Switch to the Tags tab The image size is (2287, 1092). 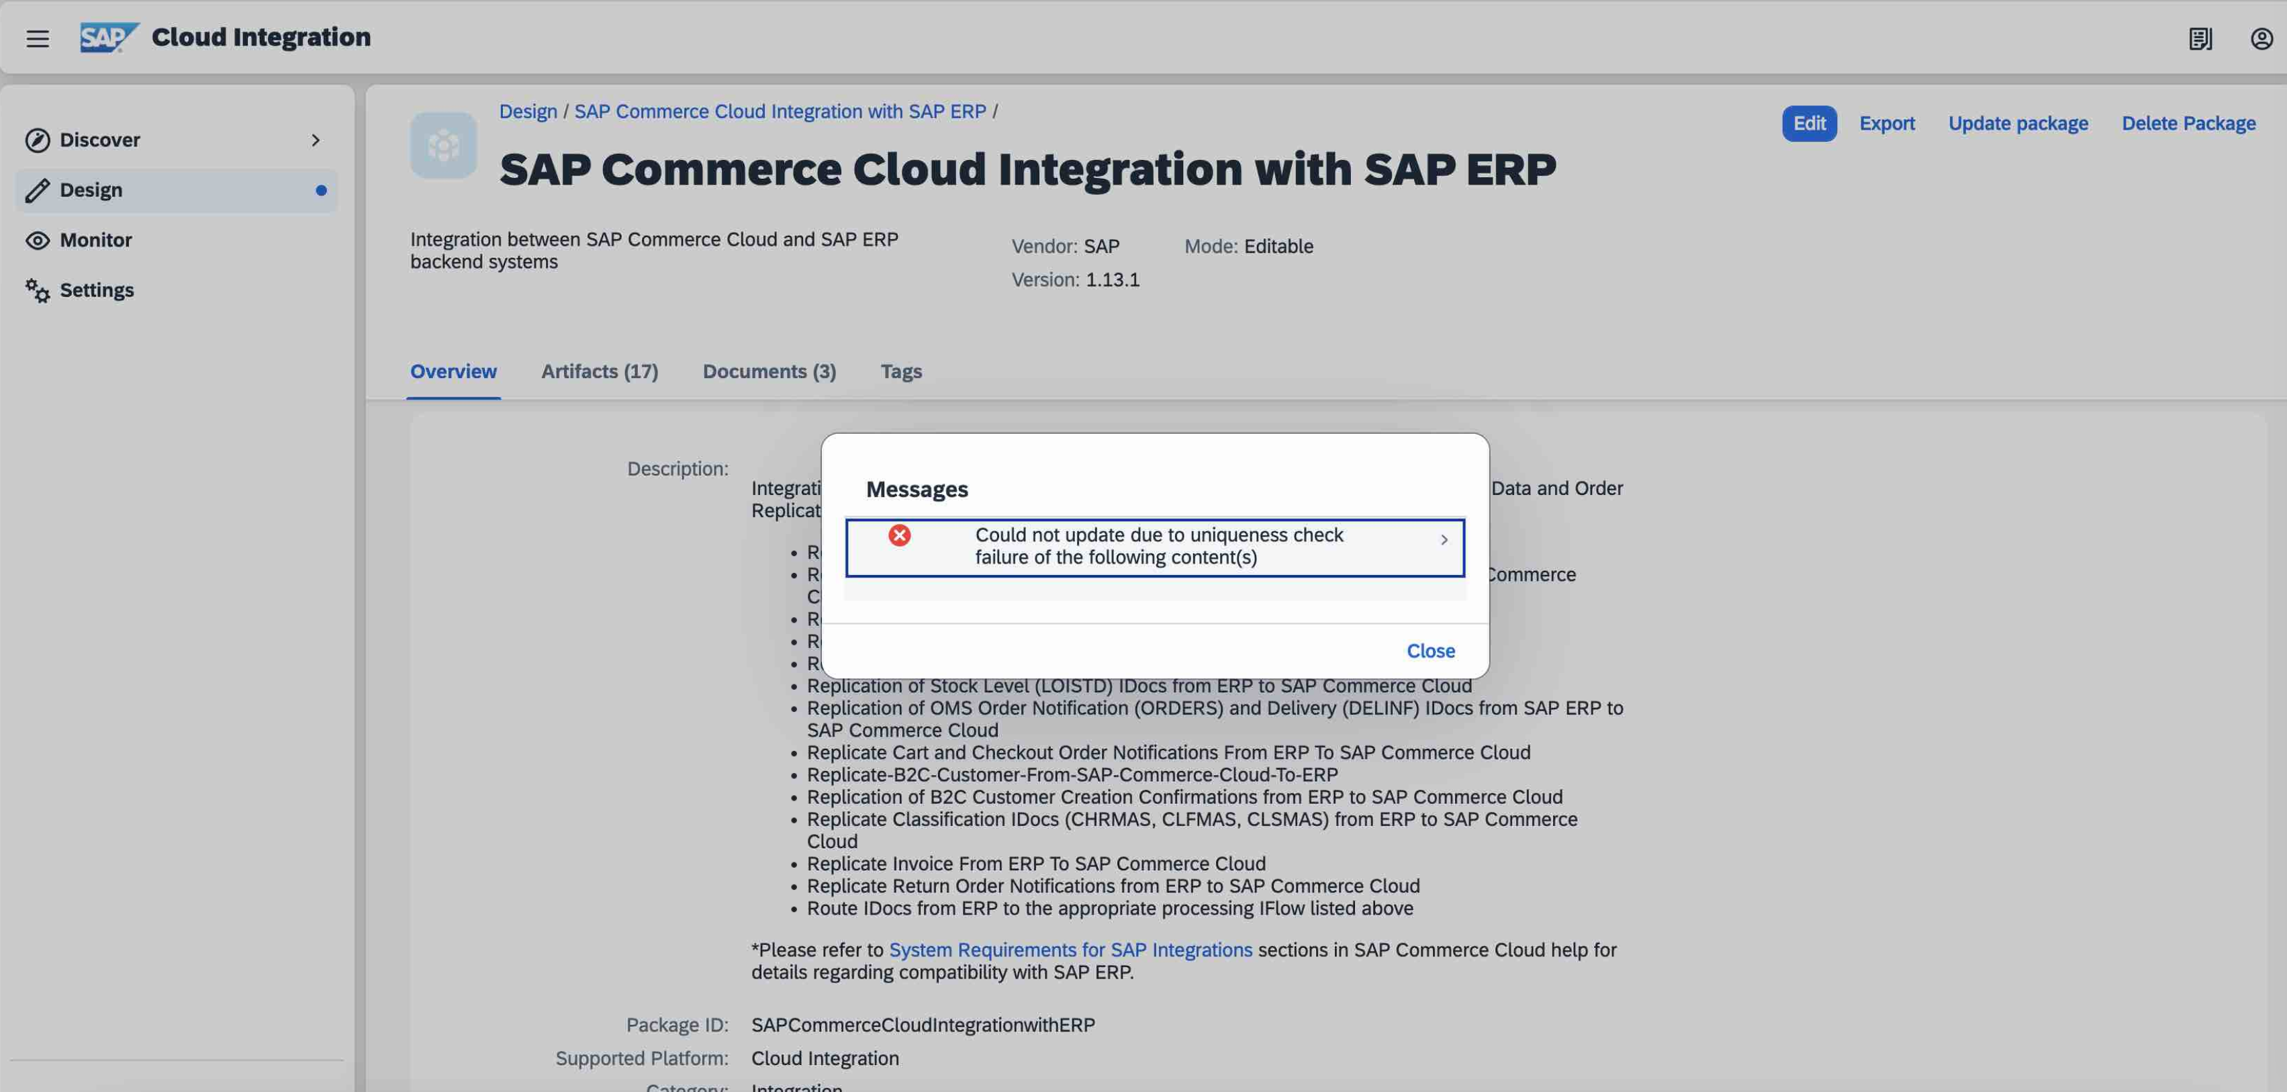click(x=901, y=371)
